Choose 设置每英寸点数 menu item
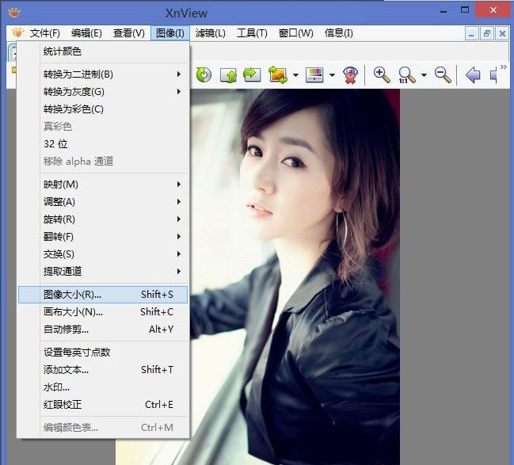 pyautogui.click(x=103, y=353)
